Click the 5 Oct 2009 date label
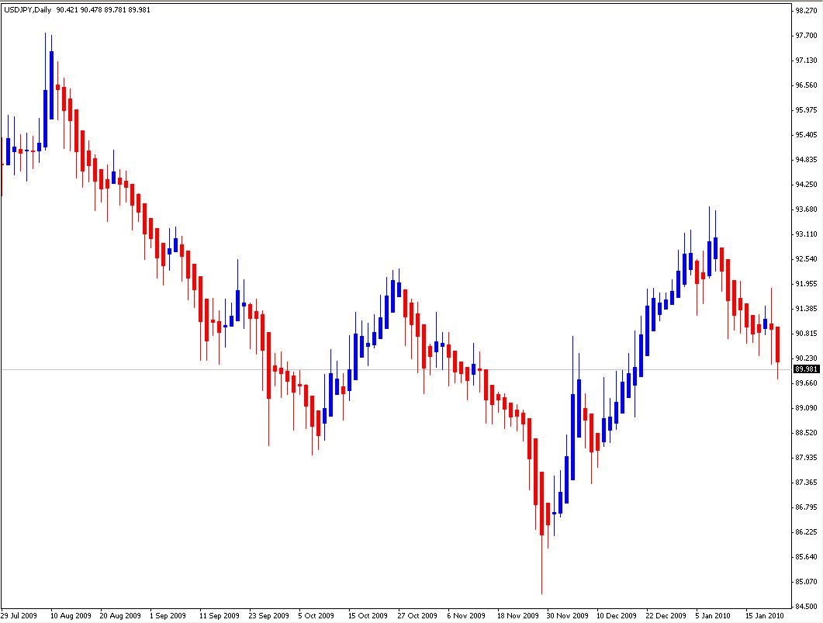The width and height of the screenshot is (823, 623). pyautogui.click(x=316, y=615)
